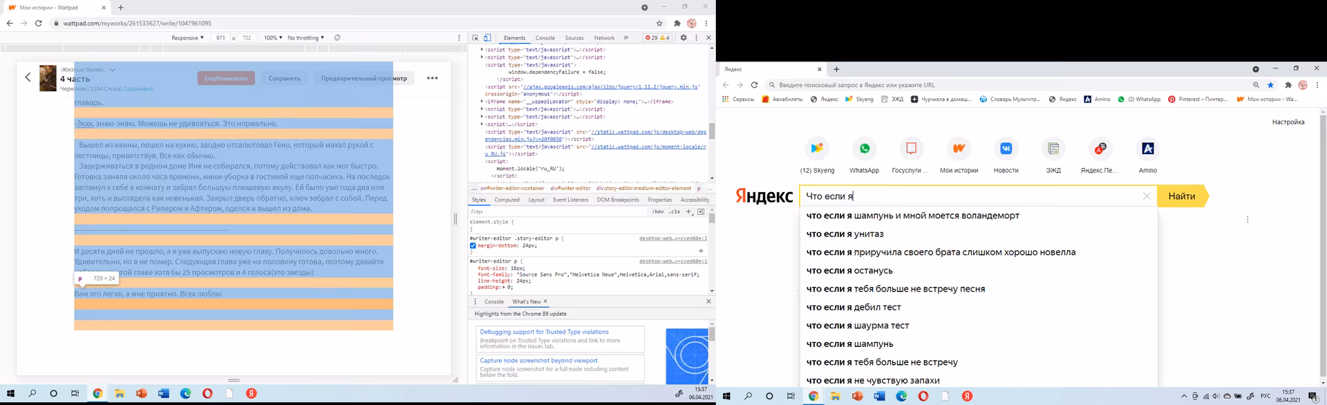Click the back arrow in Wattpad editor
This screenshot has width=1327, height=405.
(x=28, y=77)
